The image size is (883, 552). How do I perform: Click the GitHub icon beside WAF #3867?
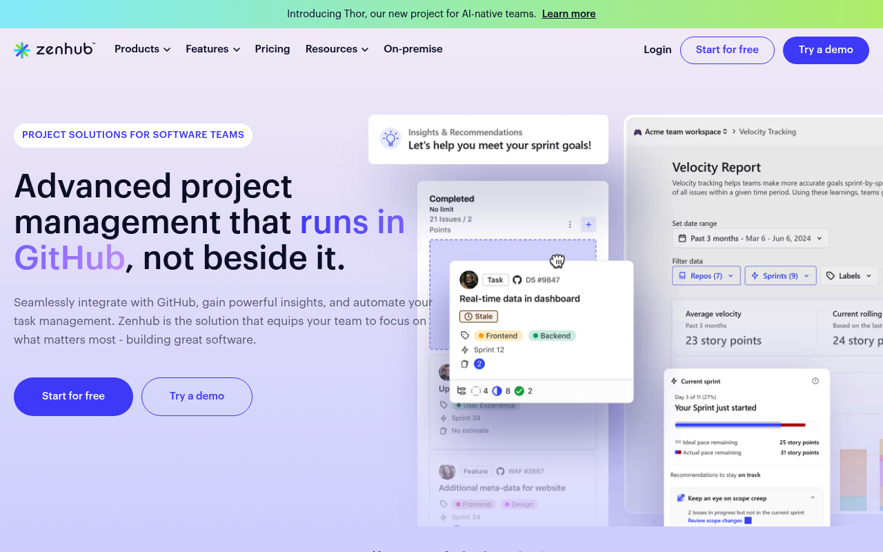click(x=500, y=471)
